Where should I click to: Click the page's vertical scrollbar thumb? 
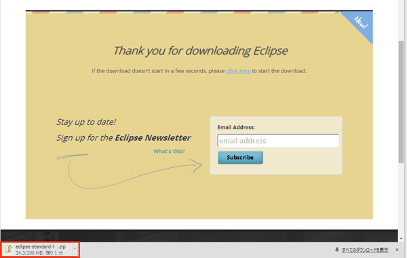[x=401, y=102]
